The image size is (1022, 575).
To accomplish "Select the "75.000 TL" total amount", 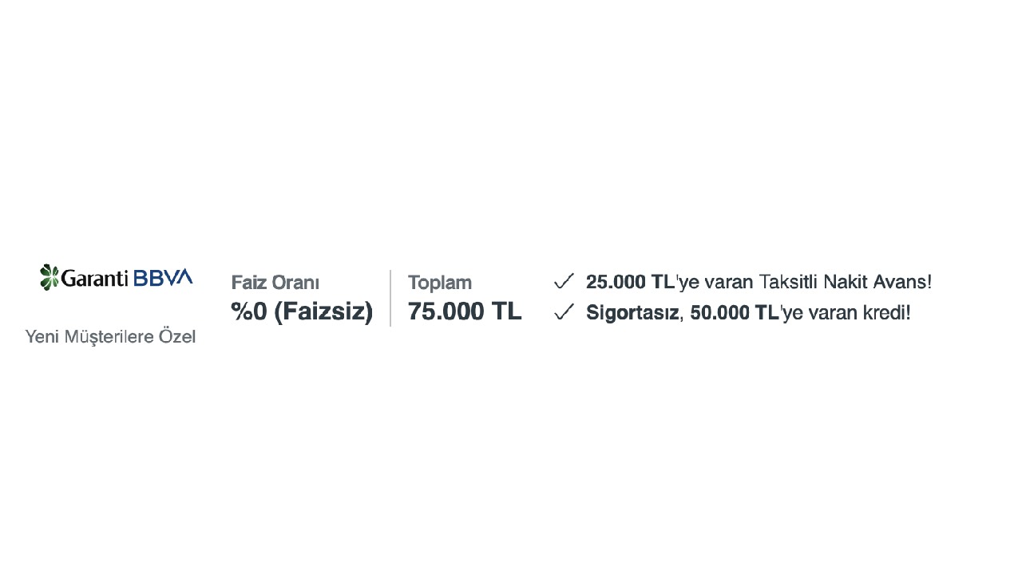I will pos(465,311).
